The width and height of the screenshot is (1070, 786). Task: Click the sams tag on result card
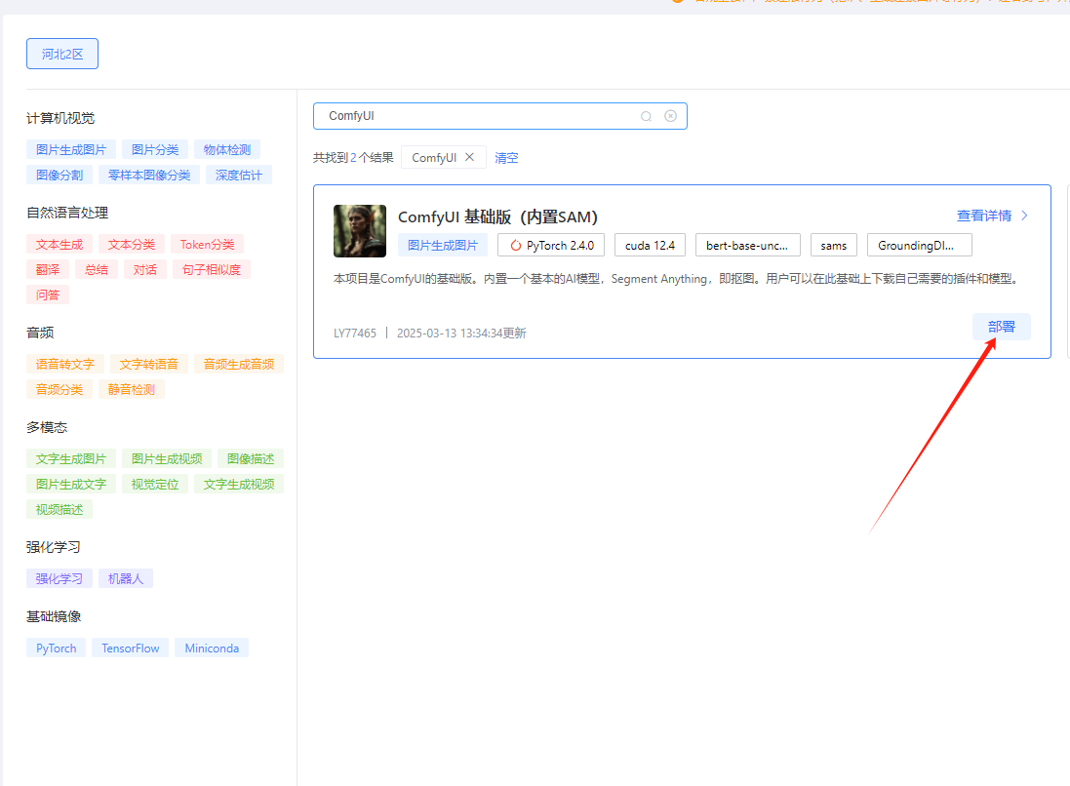tap(833, 245)
